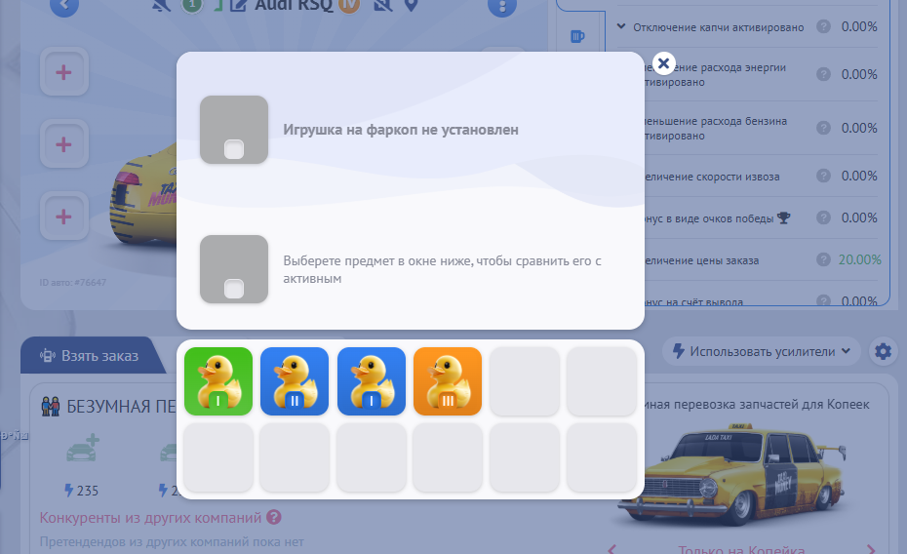
Task: Click the mug icon side tab
Action: pos(577,36)
